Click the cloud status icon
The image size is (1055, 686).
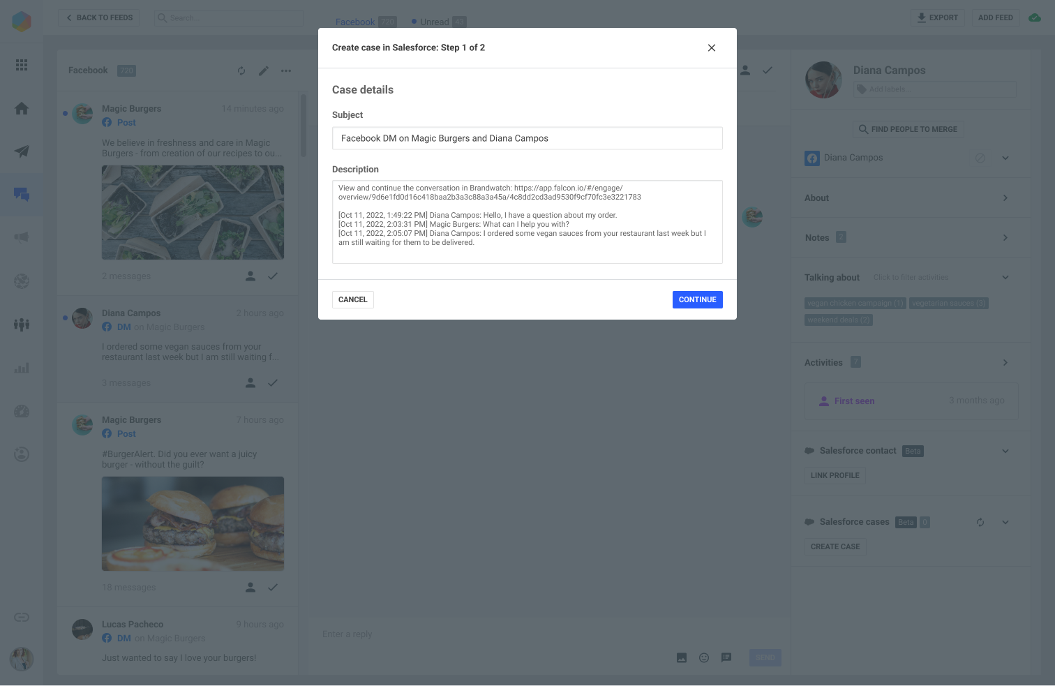click(1035, 17)
